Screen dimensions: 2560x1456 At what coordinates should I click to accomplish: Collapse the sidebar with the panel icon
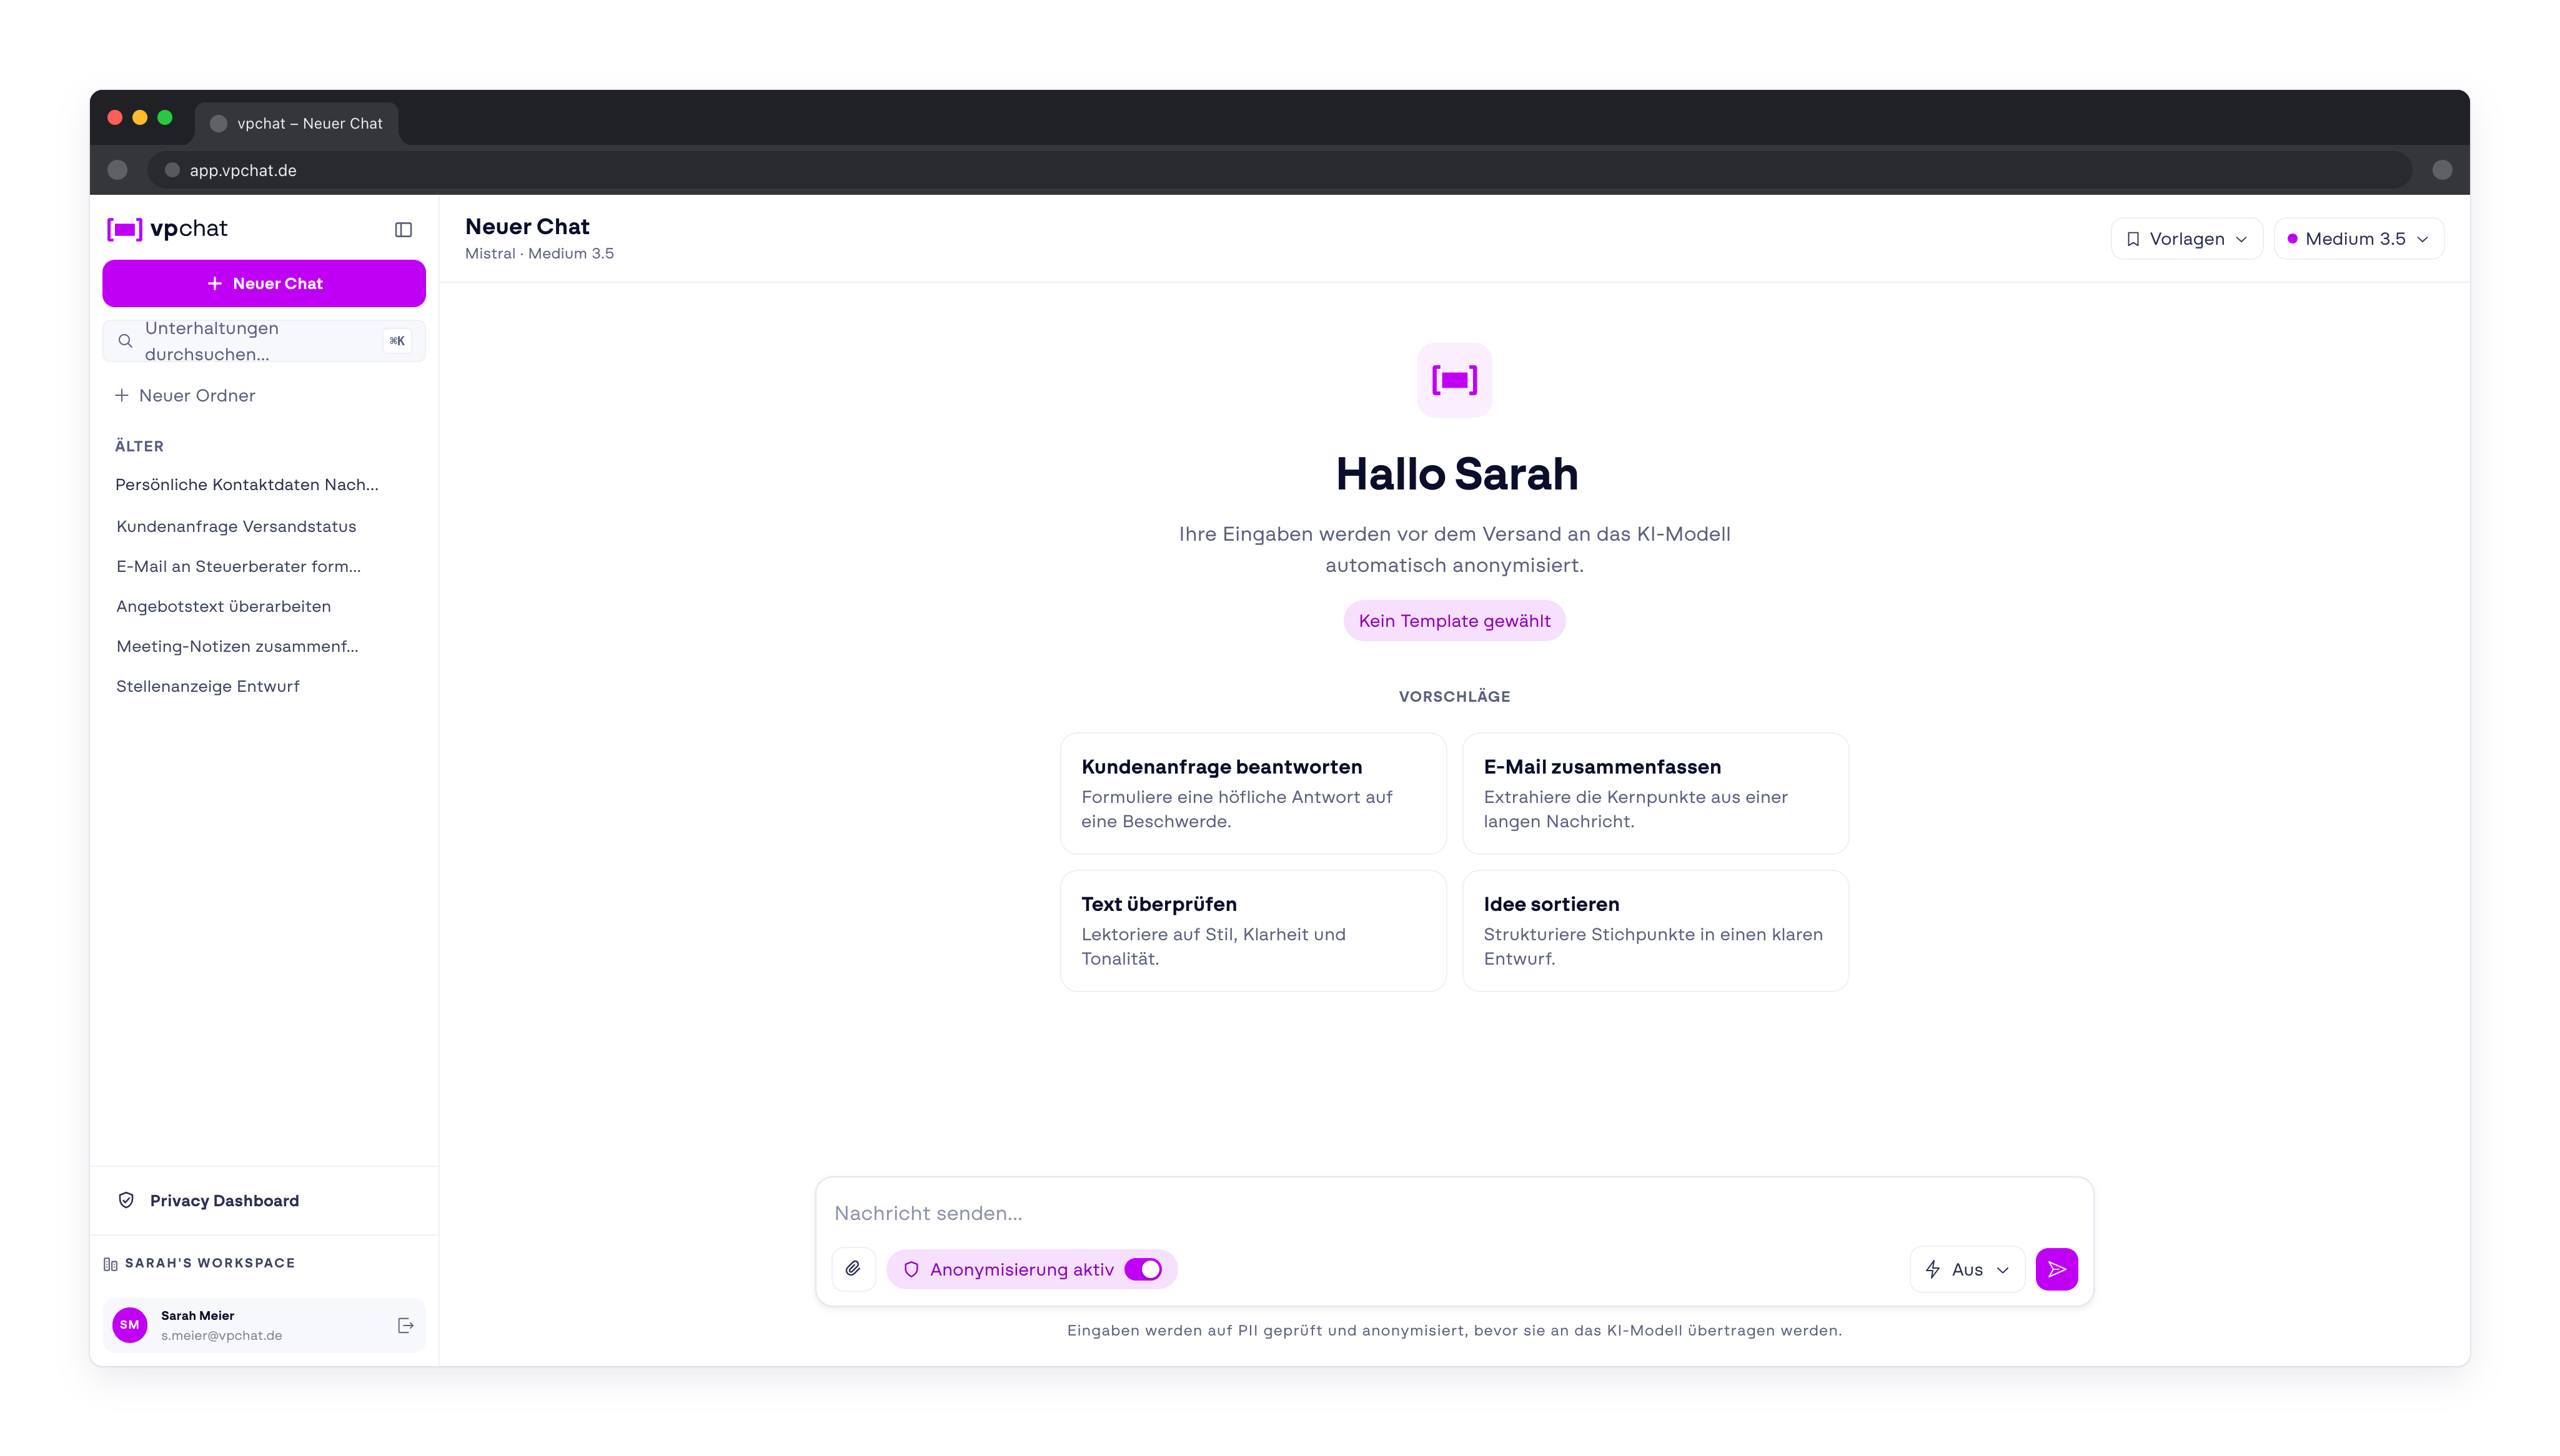(x=403, y=229)
